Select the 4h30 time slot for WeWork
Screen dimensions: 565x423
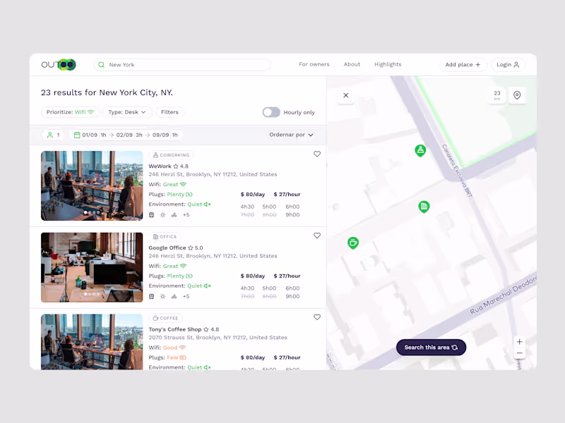247,207
